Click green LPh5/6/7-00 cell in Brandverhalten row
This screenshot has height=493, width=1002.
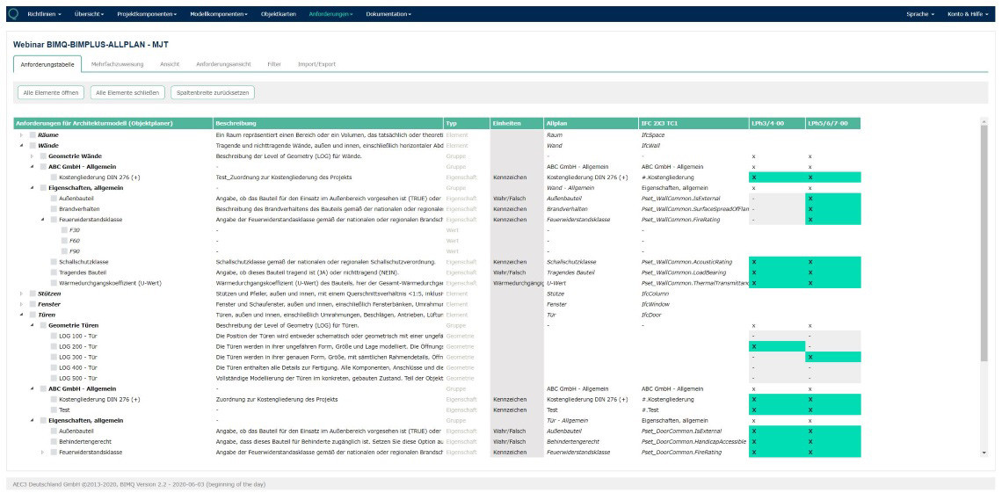[833, 209]
